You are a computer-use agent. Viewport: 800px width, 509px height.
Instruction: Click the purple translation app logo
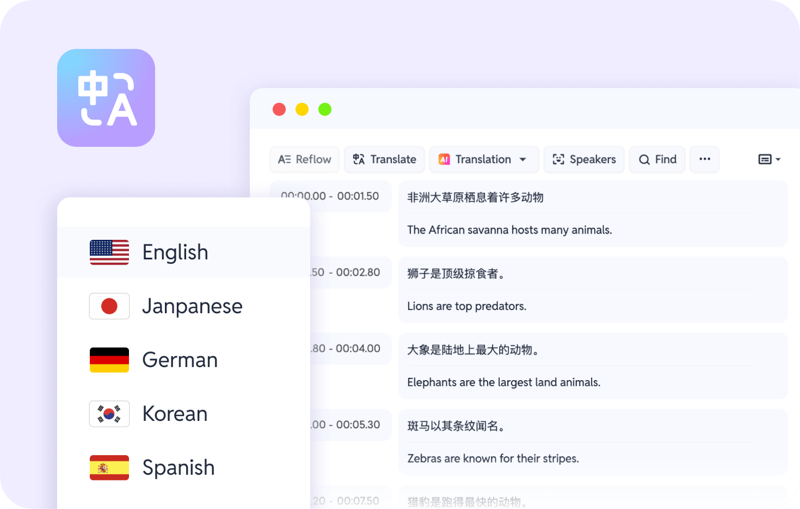pyautogui.click(x=106, y=98)
